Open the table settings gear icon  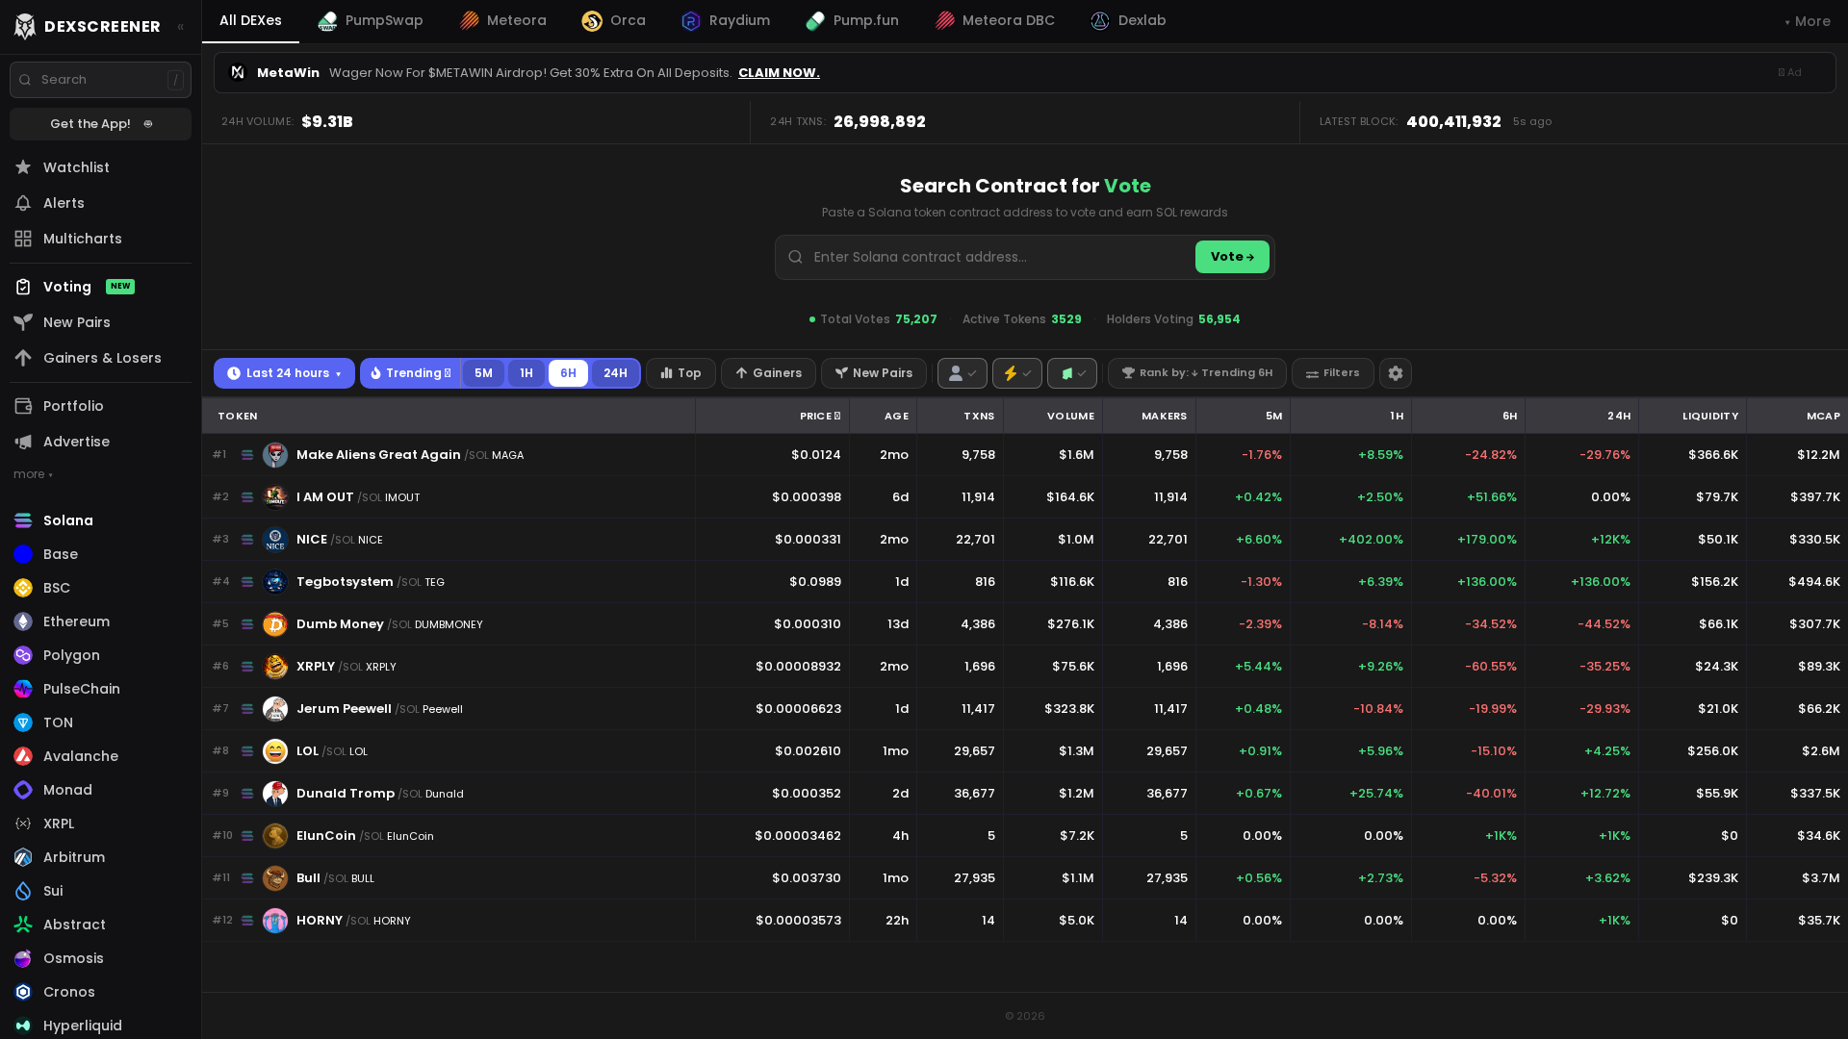[x=1396, y=373]
